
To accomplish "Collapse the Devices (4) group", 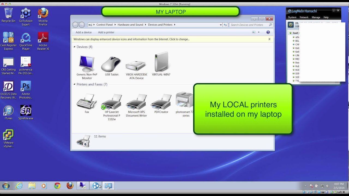I will [74, 47].
